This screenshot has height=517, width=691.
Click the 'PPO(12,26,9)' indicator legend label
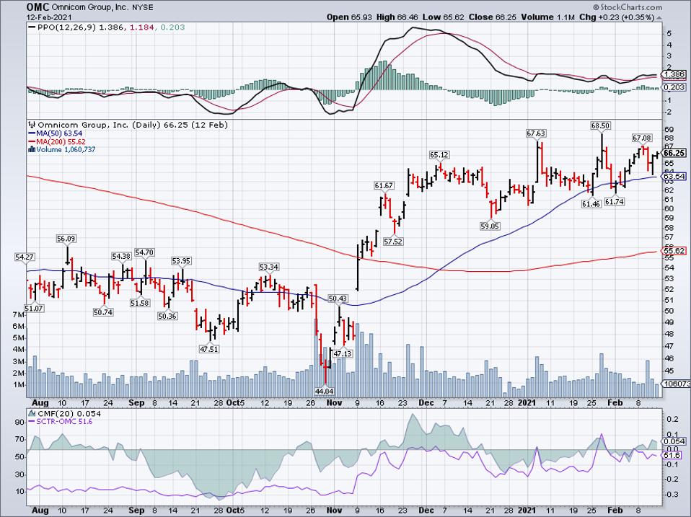67,27
